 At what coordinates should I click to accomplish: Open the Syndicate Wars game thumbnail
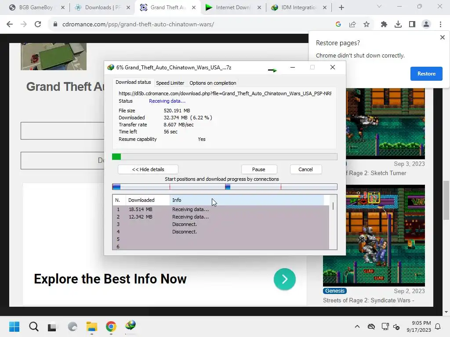[374, 236]
